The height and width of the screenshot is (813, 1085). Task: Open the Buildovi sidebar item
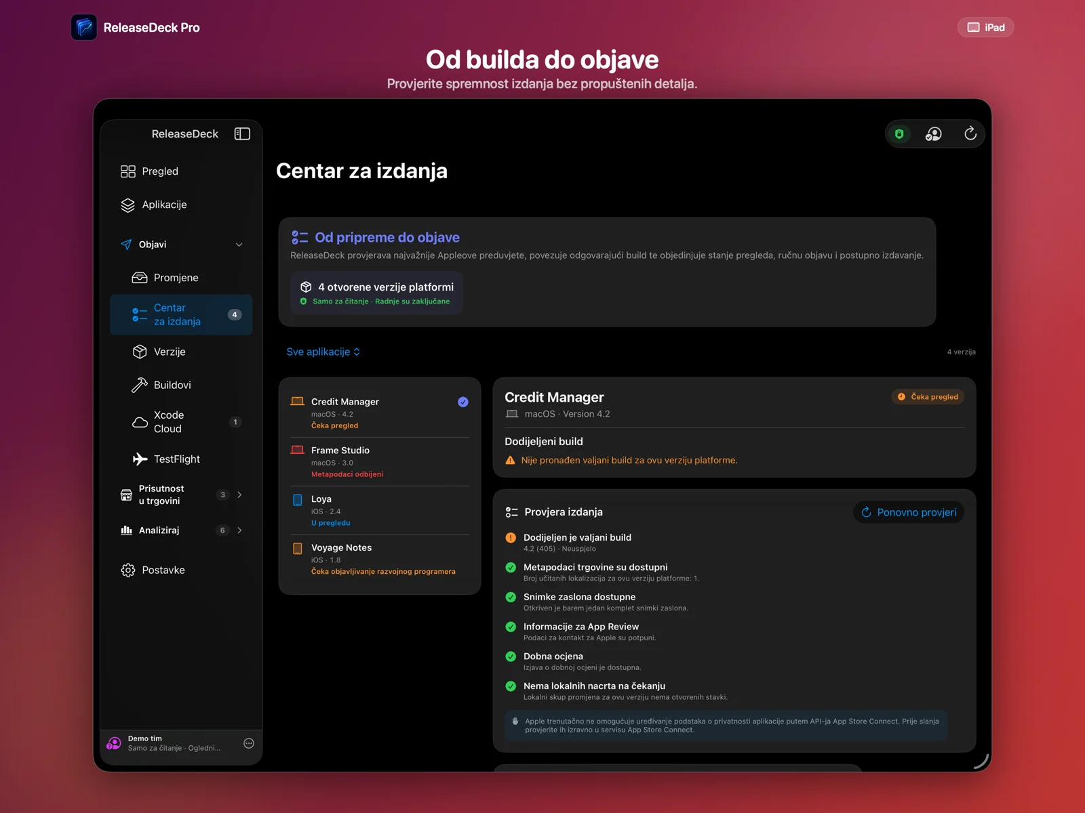(181, 385)
